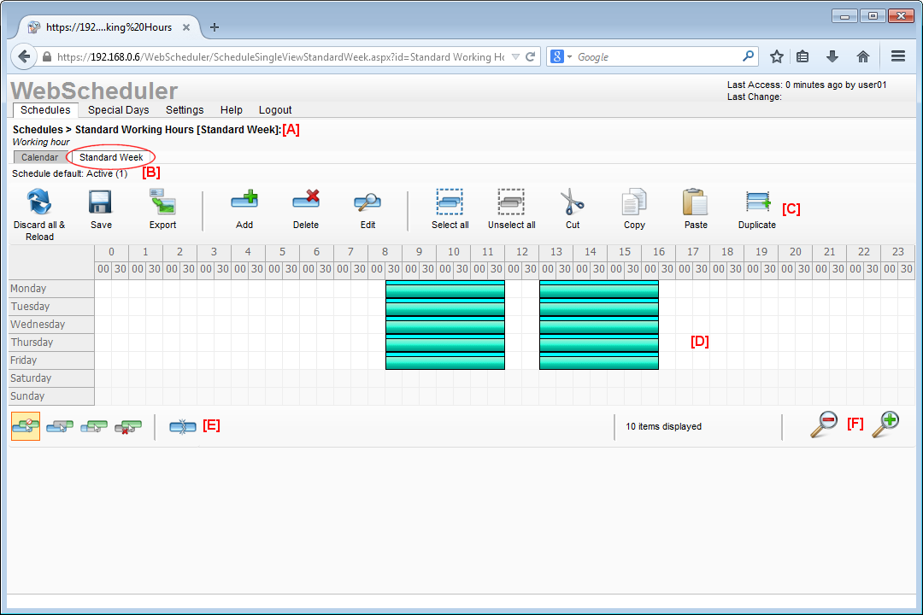Viewport: 923px width, 615px height.
Task: Zoom in the timeline with the plus magnifier
Action: [885, 425]
